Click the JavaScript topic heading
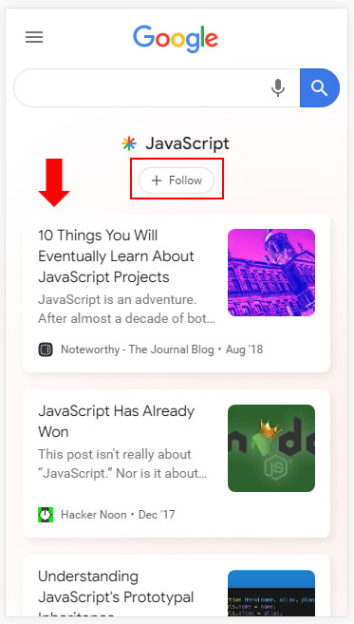The image size is (354, 624). 187,143
